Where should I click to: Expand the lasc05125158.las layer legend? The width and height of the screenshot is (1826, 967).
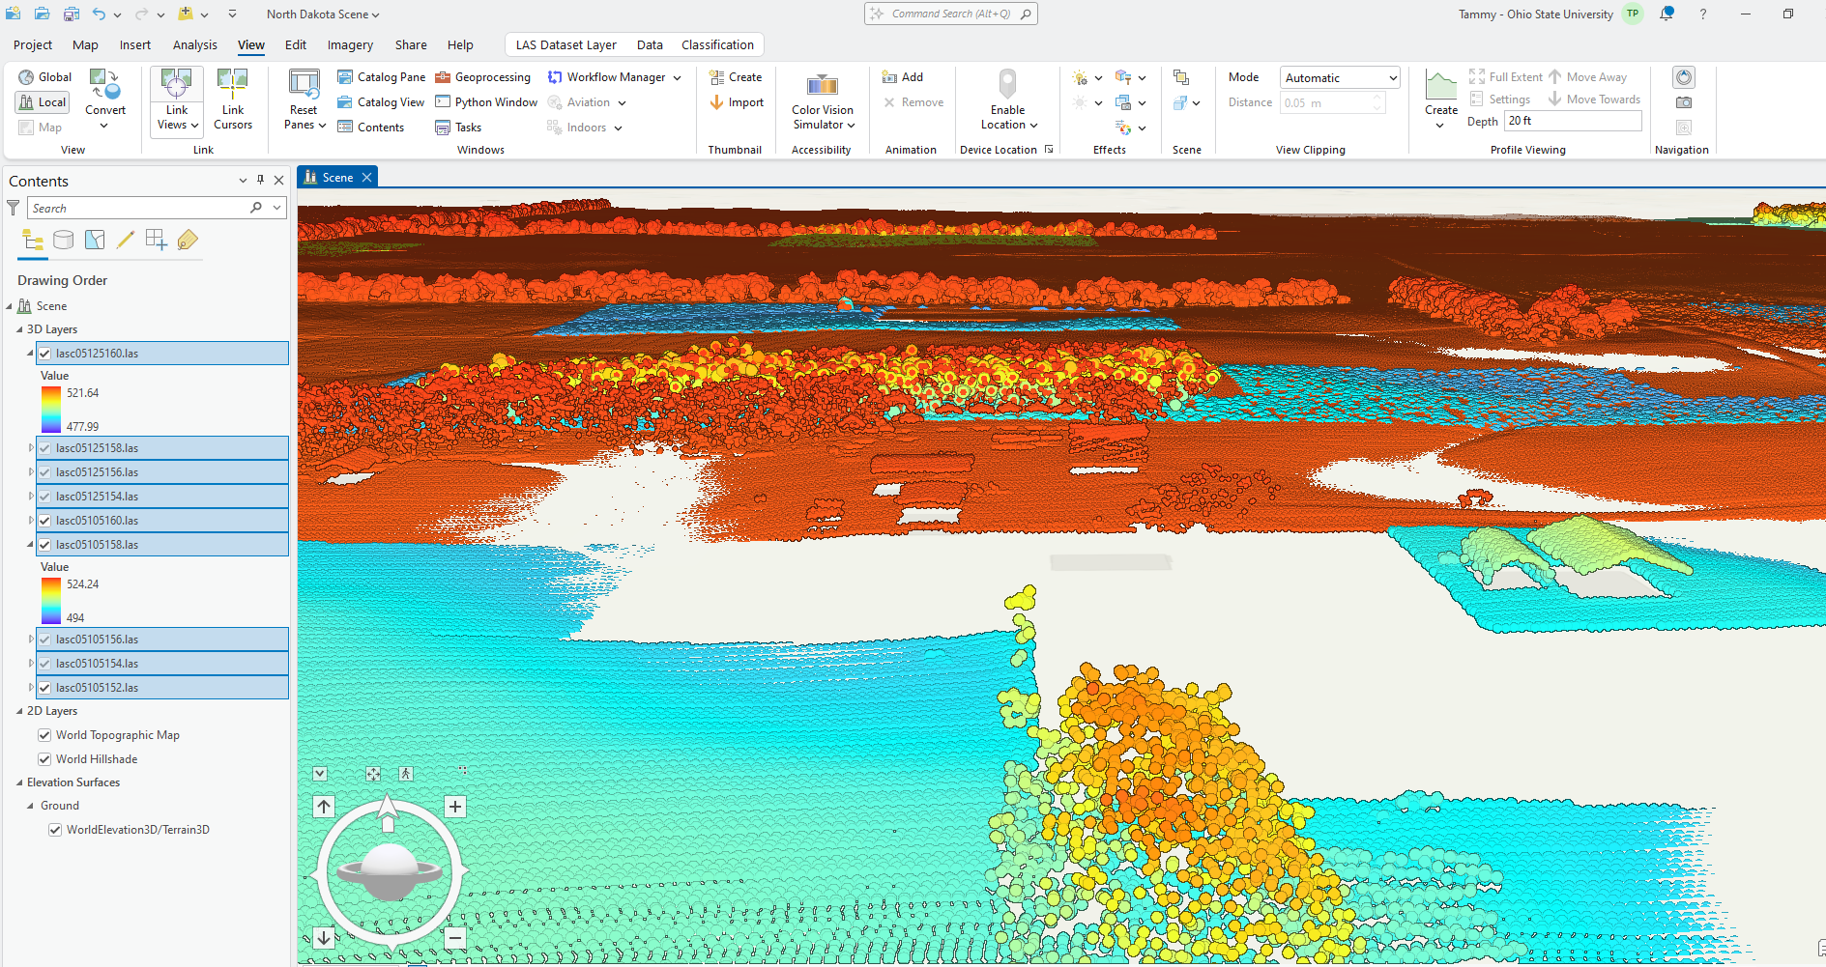31,448
